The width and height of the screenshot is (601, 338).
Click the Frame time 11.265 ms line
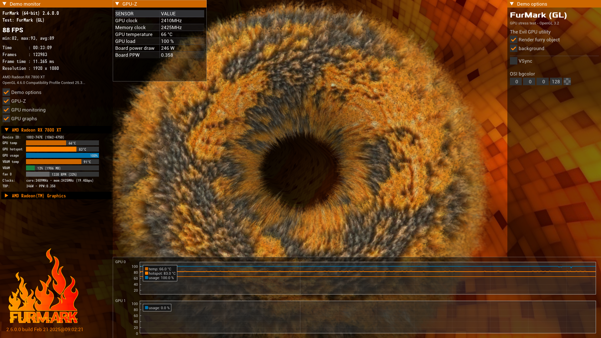pos(28,61)
